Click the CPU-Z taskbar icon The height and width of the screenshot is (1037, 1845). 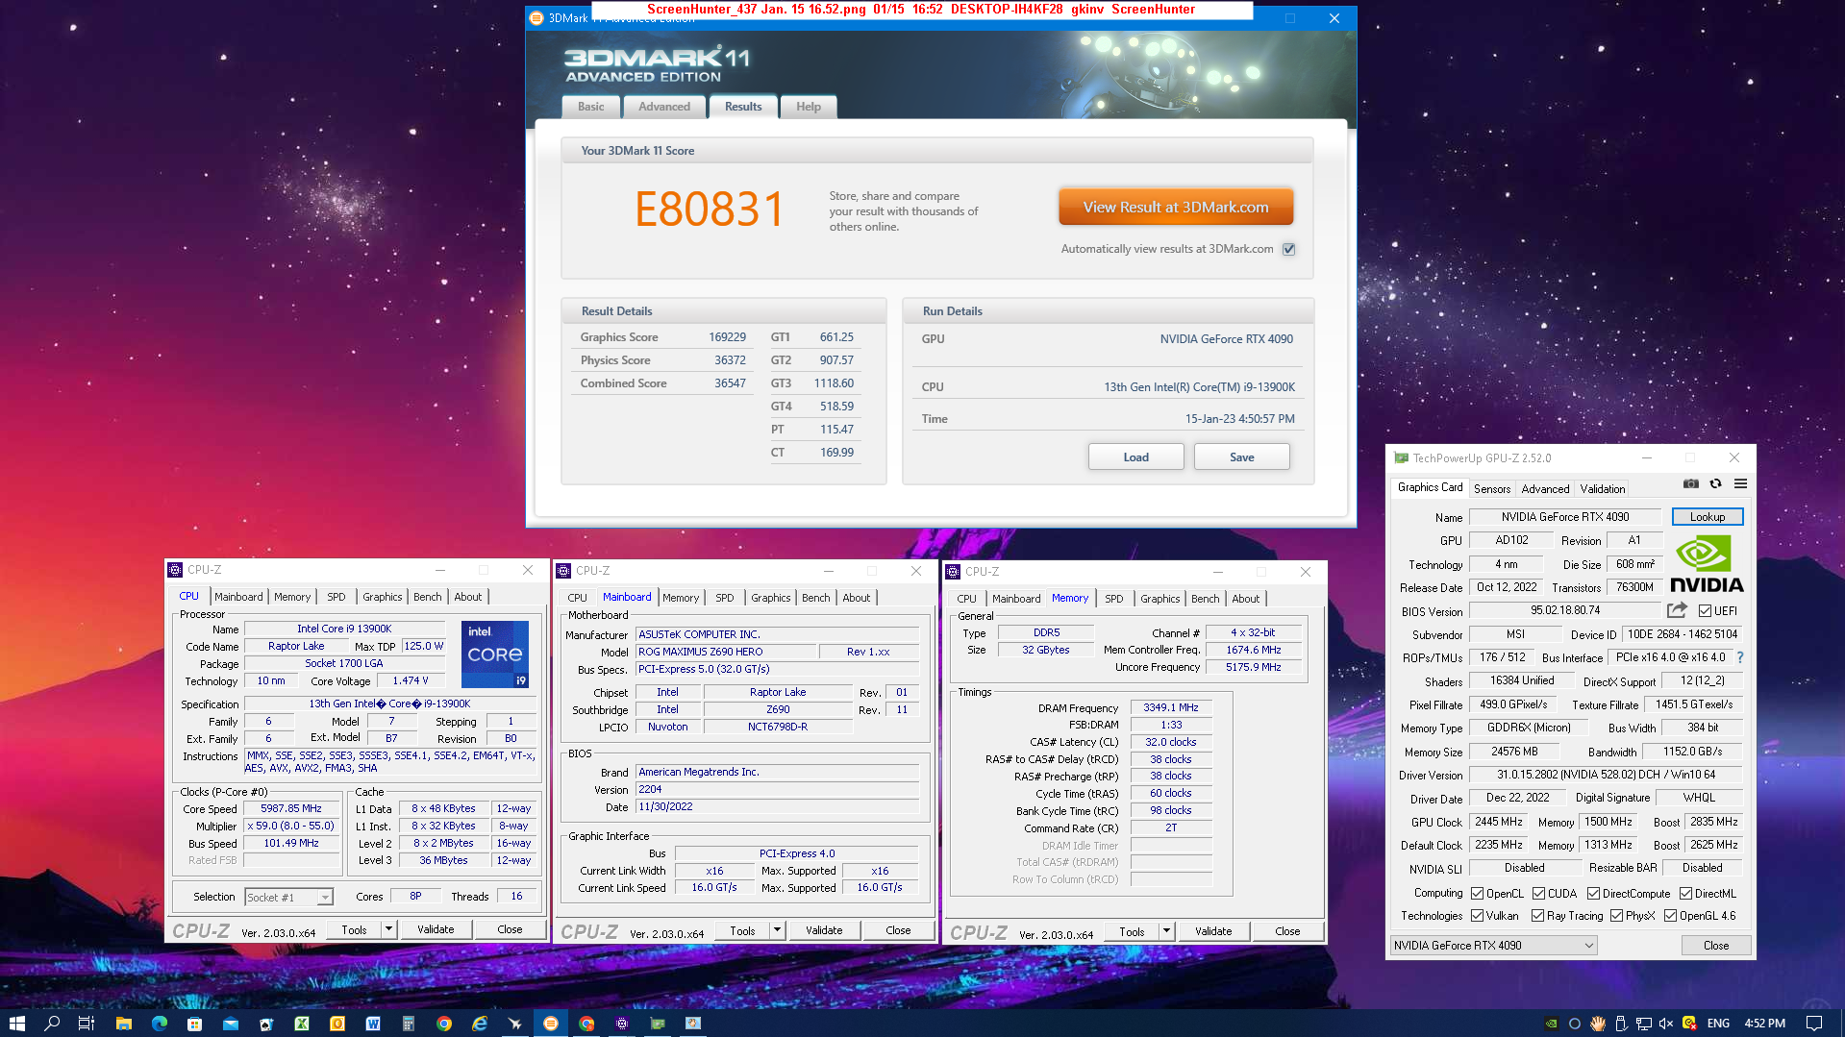click(622, 1024)
